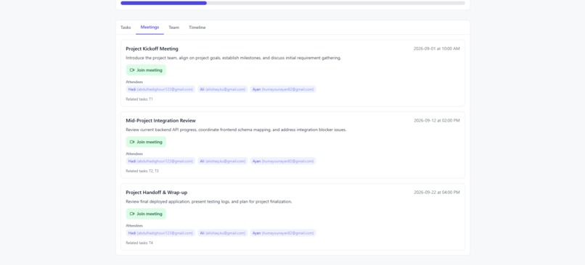Screen dimensions: 585x265
Task: Join the Project Handoff & Wrap-up meeting
Action: tap(146, 214)
